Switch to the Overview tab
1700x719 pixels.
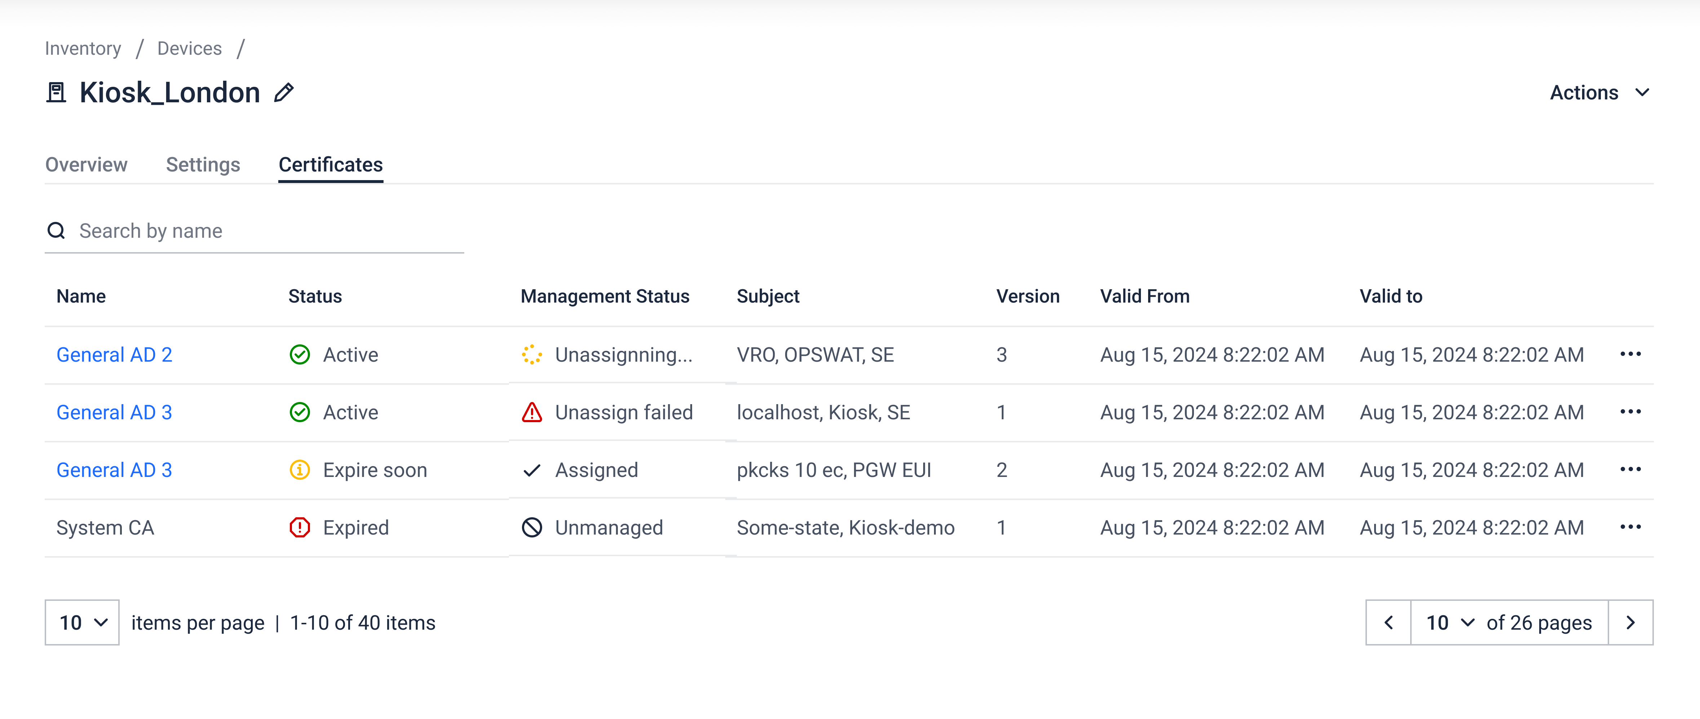tap(87, 165)
